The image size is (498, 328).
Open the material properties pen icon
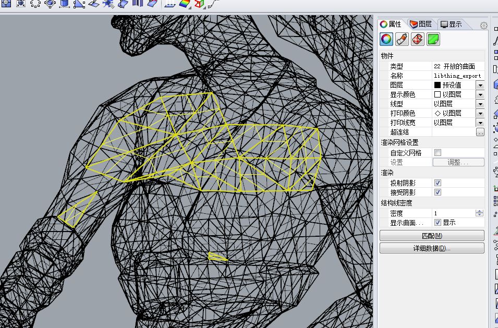(x=401, y=39)
